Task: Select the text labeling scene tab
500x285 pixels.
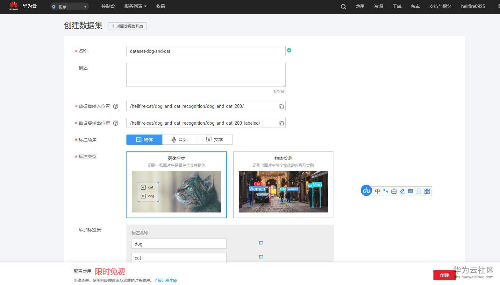Action: coord(215,140)
